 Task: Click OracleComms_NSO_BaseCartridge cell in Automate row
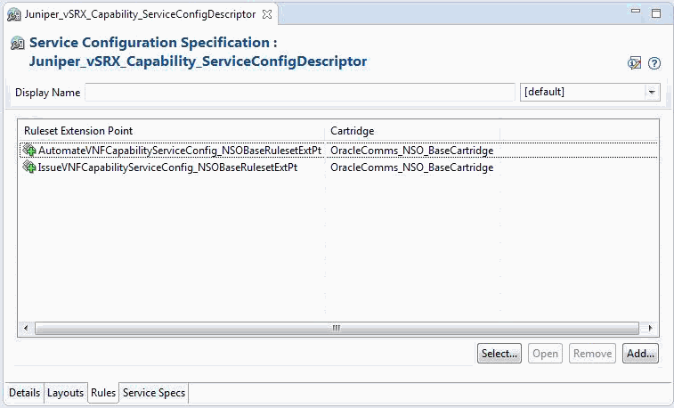pos(412,151)
